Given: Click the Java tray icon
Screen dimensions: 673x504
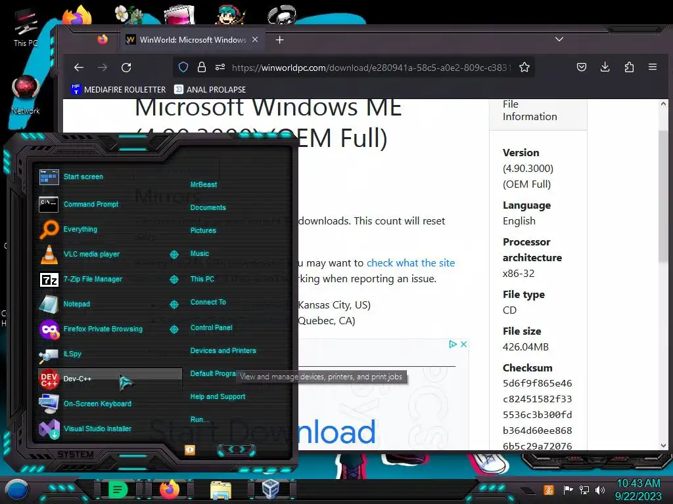Looking at the screenshot, I should point(548,490).
